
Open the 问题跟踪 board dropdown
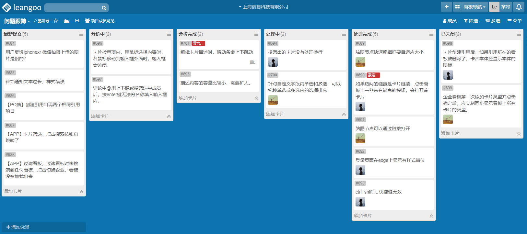point(17,21)
